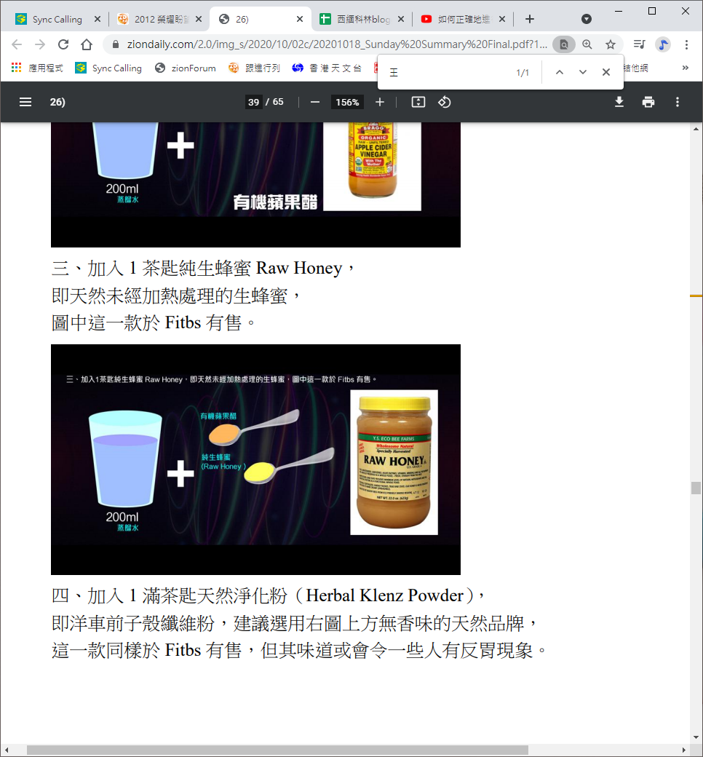Click the find result count 1/1
The width and height of the screenshot is (703, 757).
point(523,72)
